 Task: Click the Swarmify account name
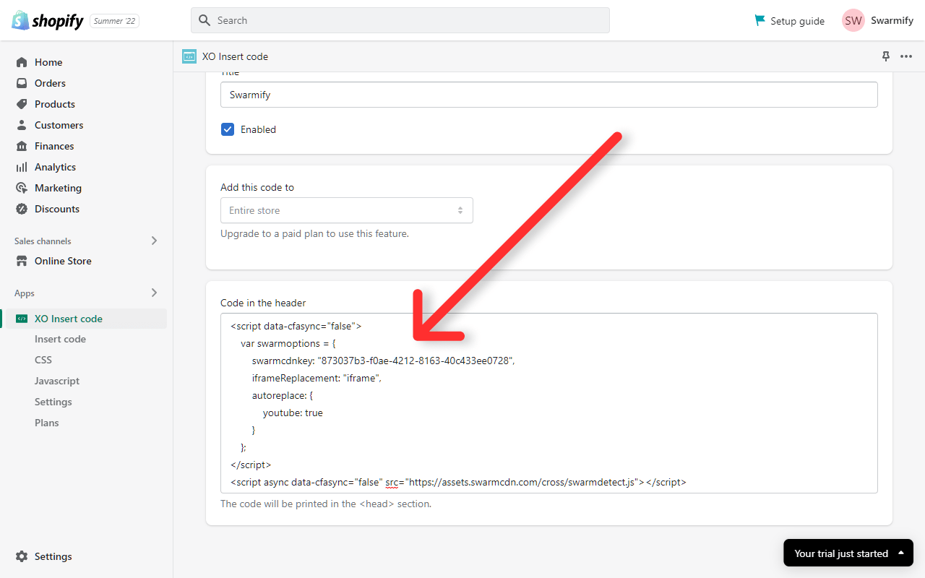click(892, 20)
